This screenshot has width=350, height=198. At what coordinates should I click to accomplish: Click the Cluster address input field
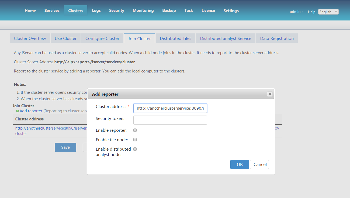170,108
